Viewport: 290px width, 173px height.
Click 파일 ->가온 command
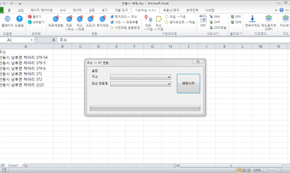[x=175, y=17]
